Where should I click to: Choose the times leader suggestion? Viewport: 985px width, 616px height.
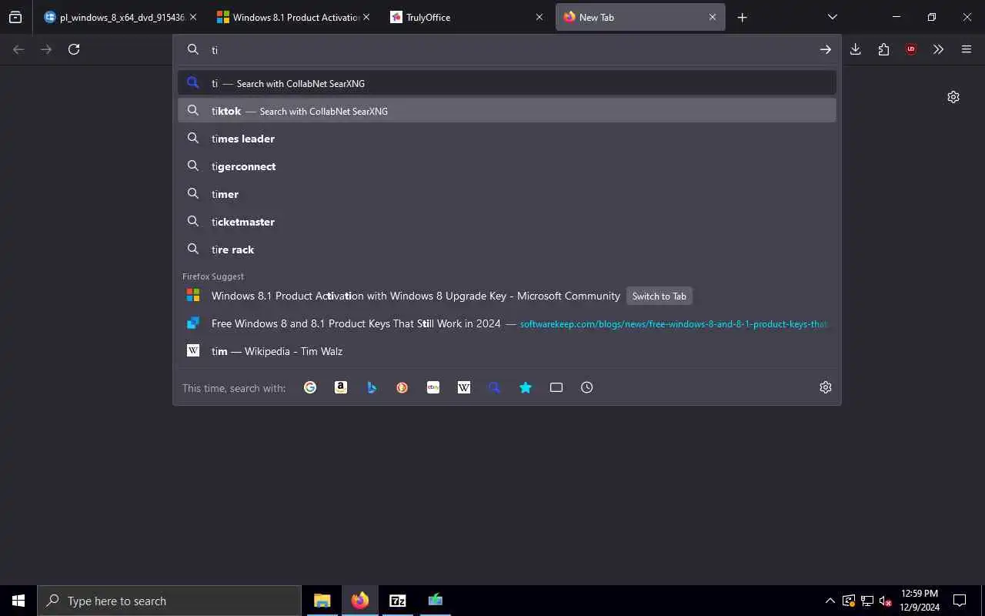(x=507, y=139)
